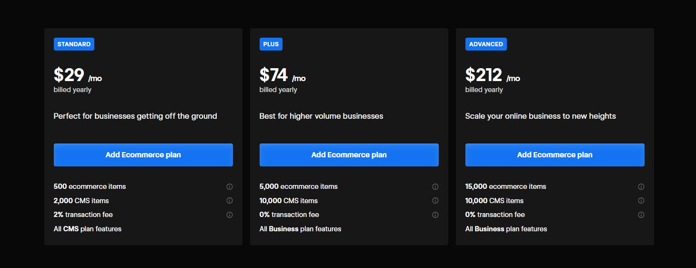
Task: Select the $29 /mo price text
Action: [78, 75]
